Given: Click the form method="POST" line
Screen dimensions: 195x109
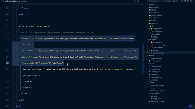Looking at the screenshot, I should pyautogui.click(x=42, y=63).
